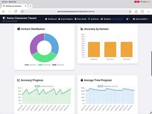Click the green Accuracy Progress line chart area
Viewport: 152px width, 114px height.
coord(47,96)
